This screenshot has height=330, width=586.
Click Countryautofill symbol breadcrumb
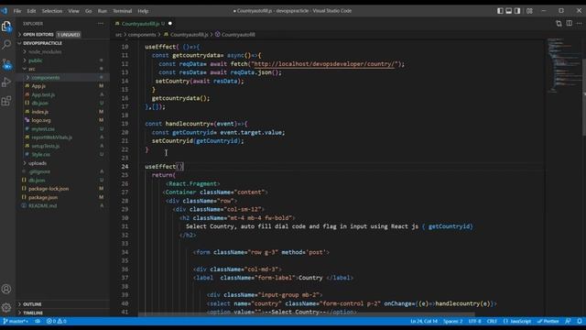click(x=238, y=35)
